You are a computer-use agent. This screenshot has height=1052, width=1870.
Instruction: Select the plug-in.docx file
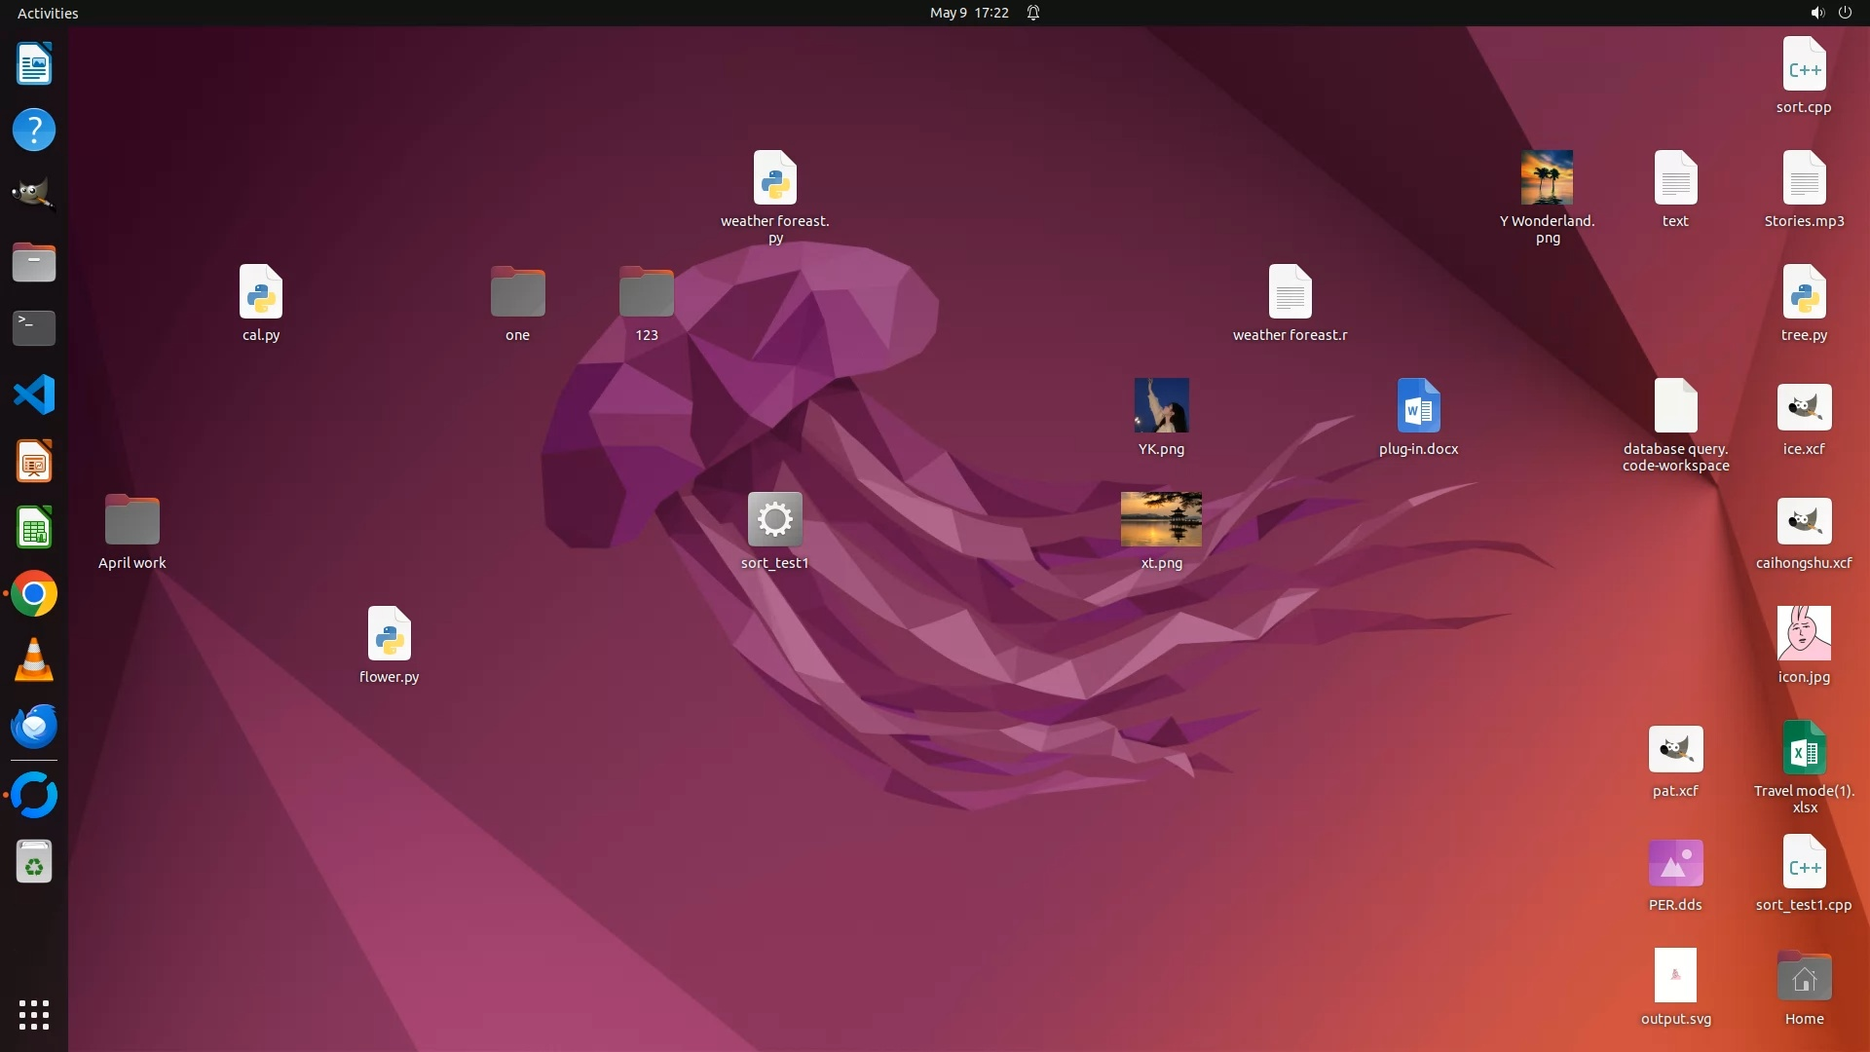1418,406
